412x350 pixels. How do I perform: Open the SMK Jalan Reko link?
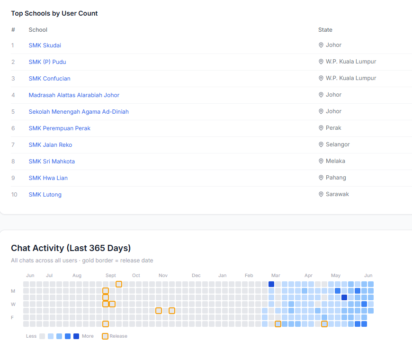point(50,144)
